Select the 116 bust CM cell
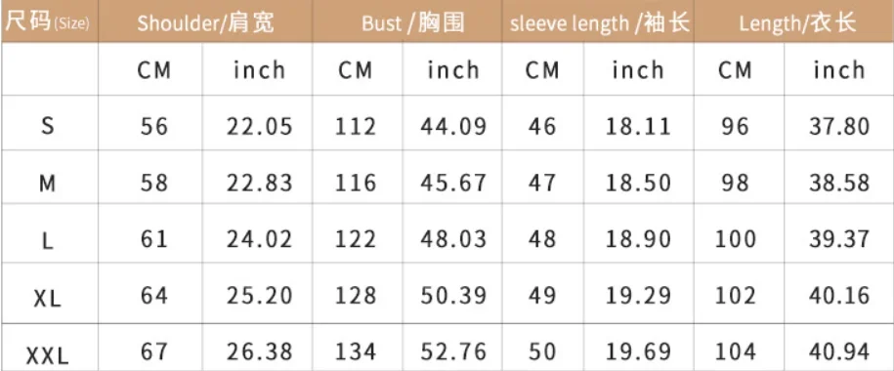Image resolution: width=894 pixels, height=371 pixels. coord(356,183)
